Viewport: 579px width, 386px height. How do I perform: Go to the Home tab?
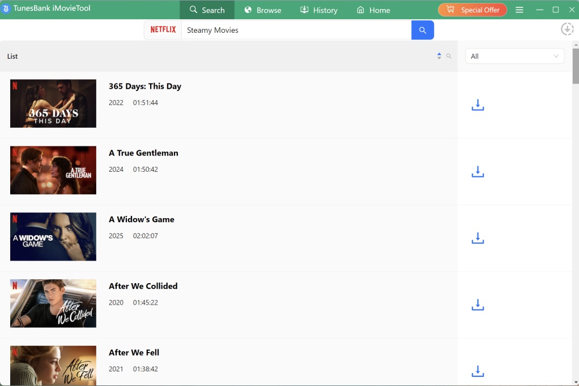[x=373, y=10]
